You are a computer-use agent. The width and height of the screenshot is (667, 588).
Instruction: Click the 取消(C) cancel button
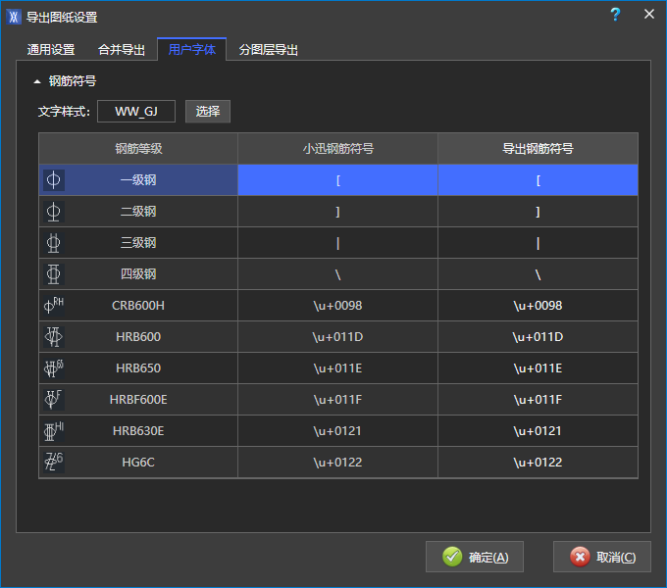[x=602, y=557]
